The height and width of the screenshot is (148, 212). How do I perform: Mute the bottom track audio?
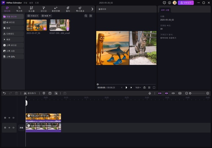[x=13, y=127]
